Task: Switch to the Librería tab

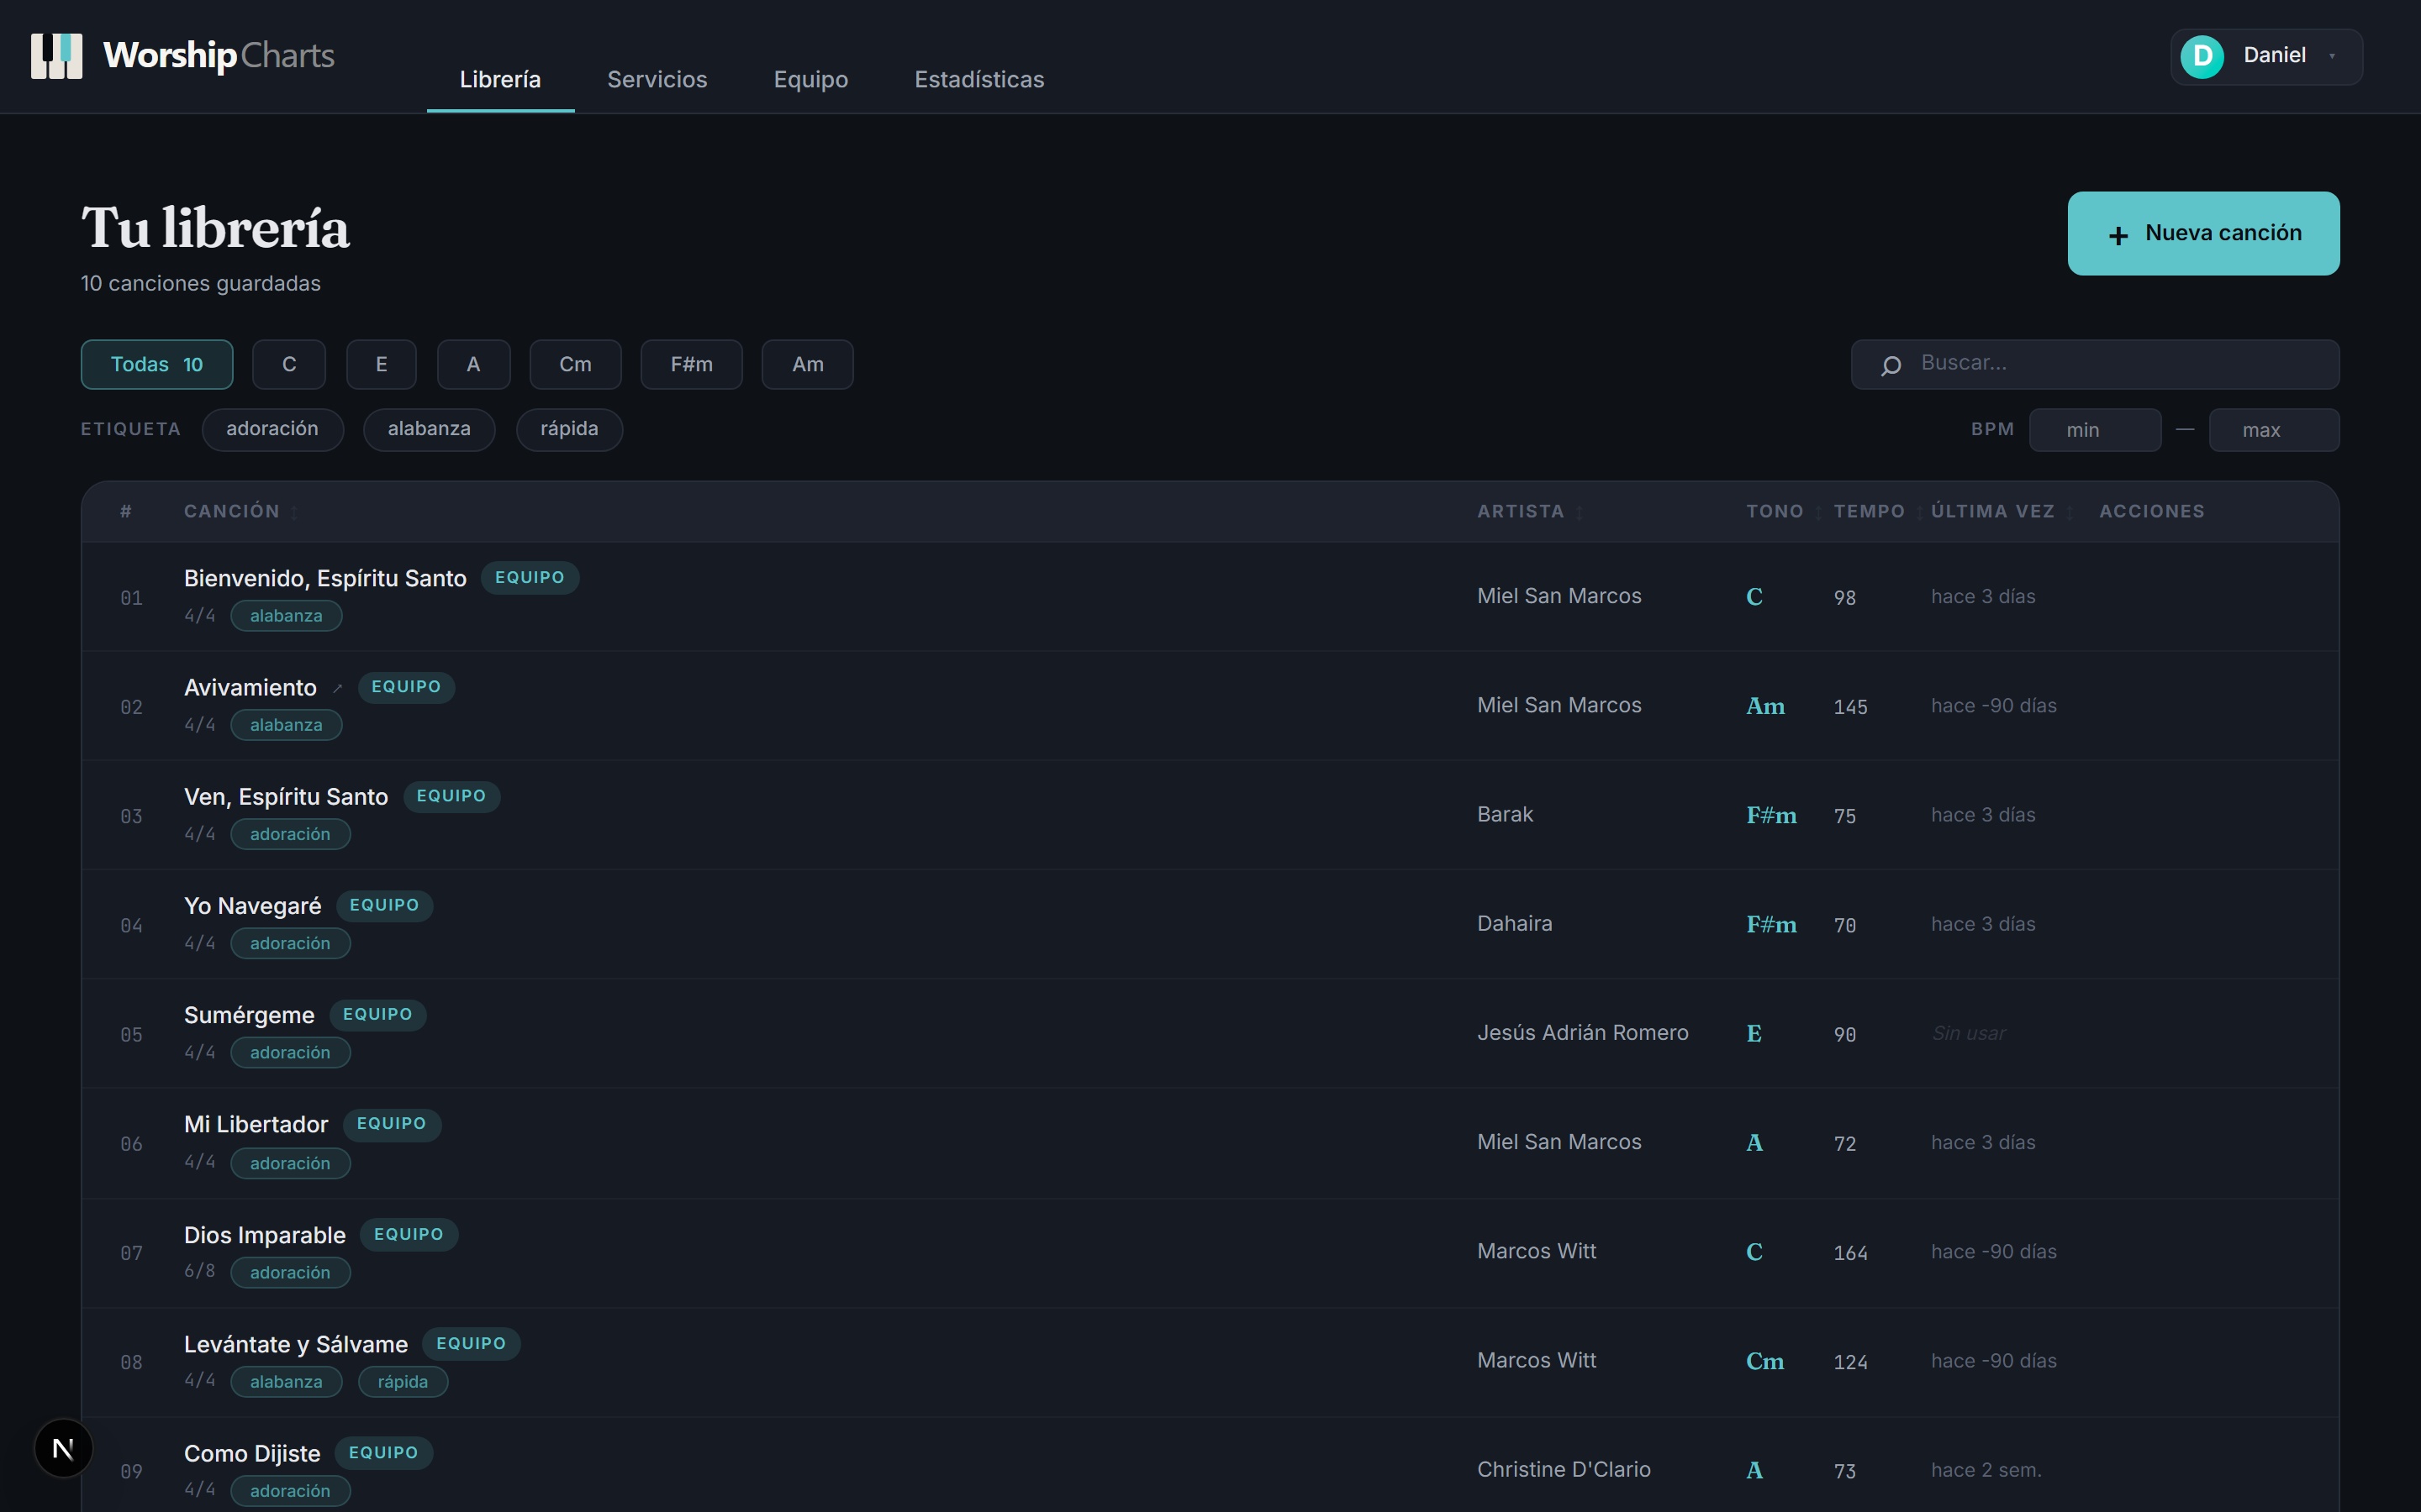Action: coord(500,80)
